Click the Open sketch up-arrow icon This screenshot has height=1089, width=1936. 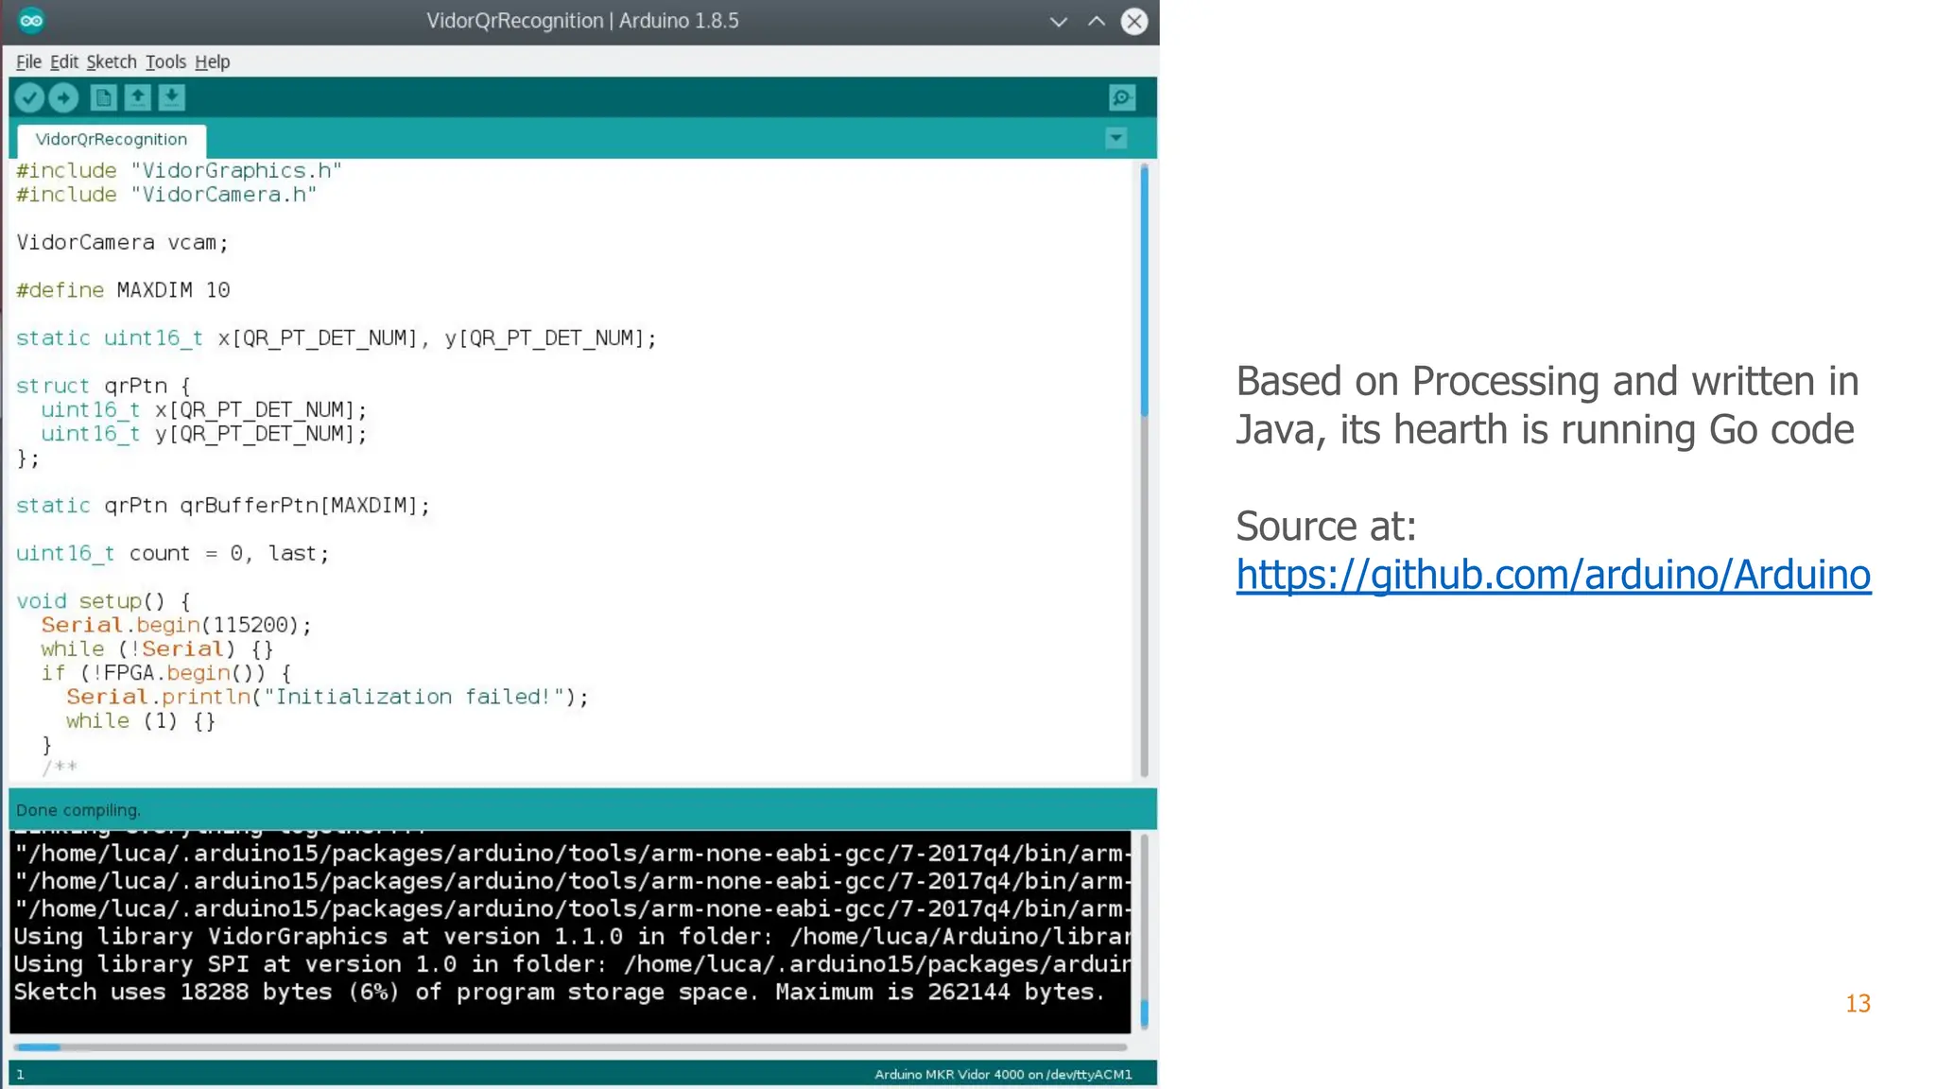coord(138,97)
